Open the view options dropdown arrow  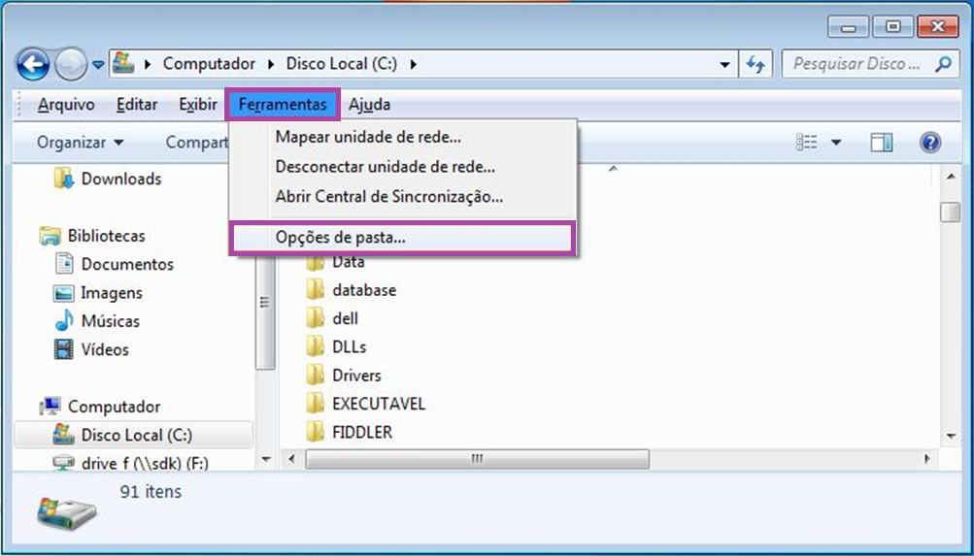pyautogui.click(x=835, y=144)
